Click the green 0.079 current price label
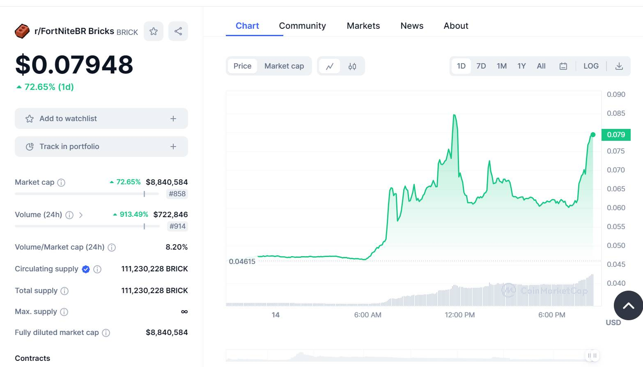 click(616, 135)
